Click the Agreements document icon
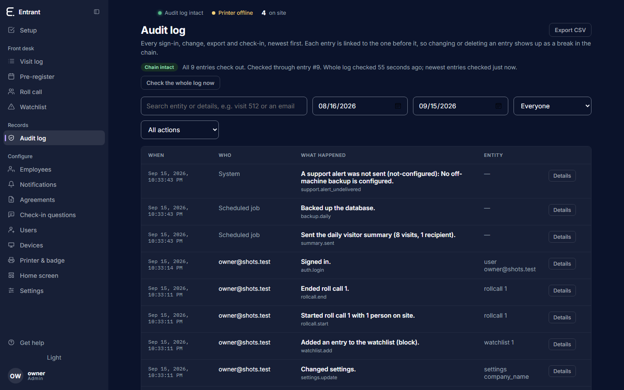This screenshot has width=624, height=390. (x=11, y=199)
